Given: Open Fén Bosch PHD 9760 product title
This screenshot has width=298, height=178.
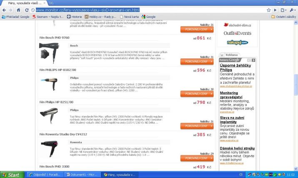Looking at the screenshot, I should (x=54, y=38).
